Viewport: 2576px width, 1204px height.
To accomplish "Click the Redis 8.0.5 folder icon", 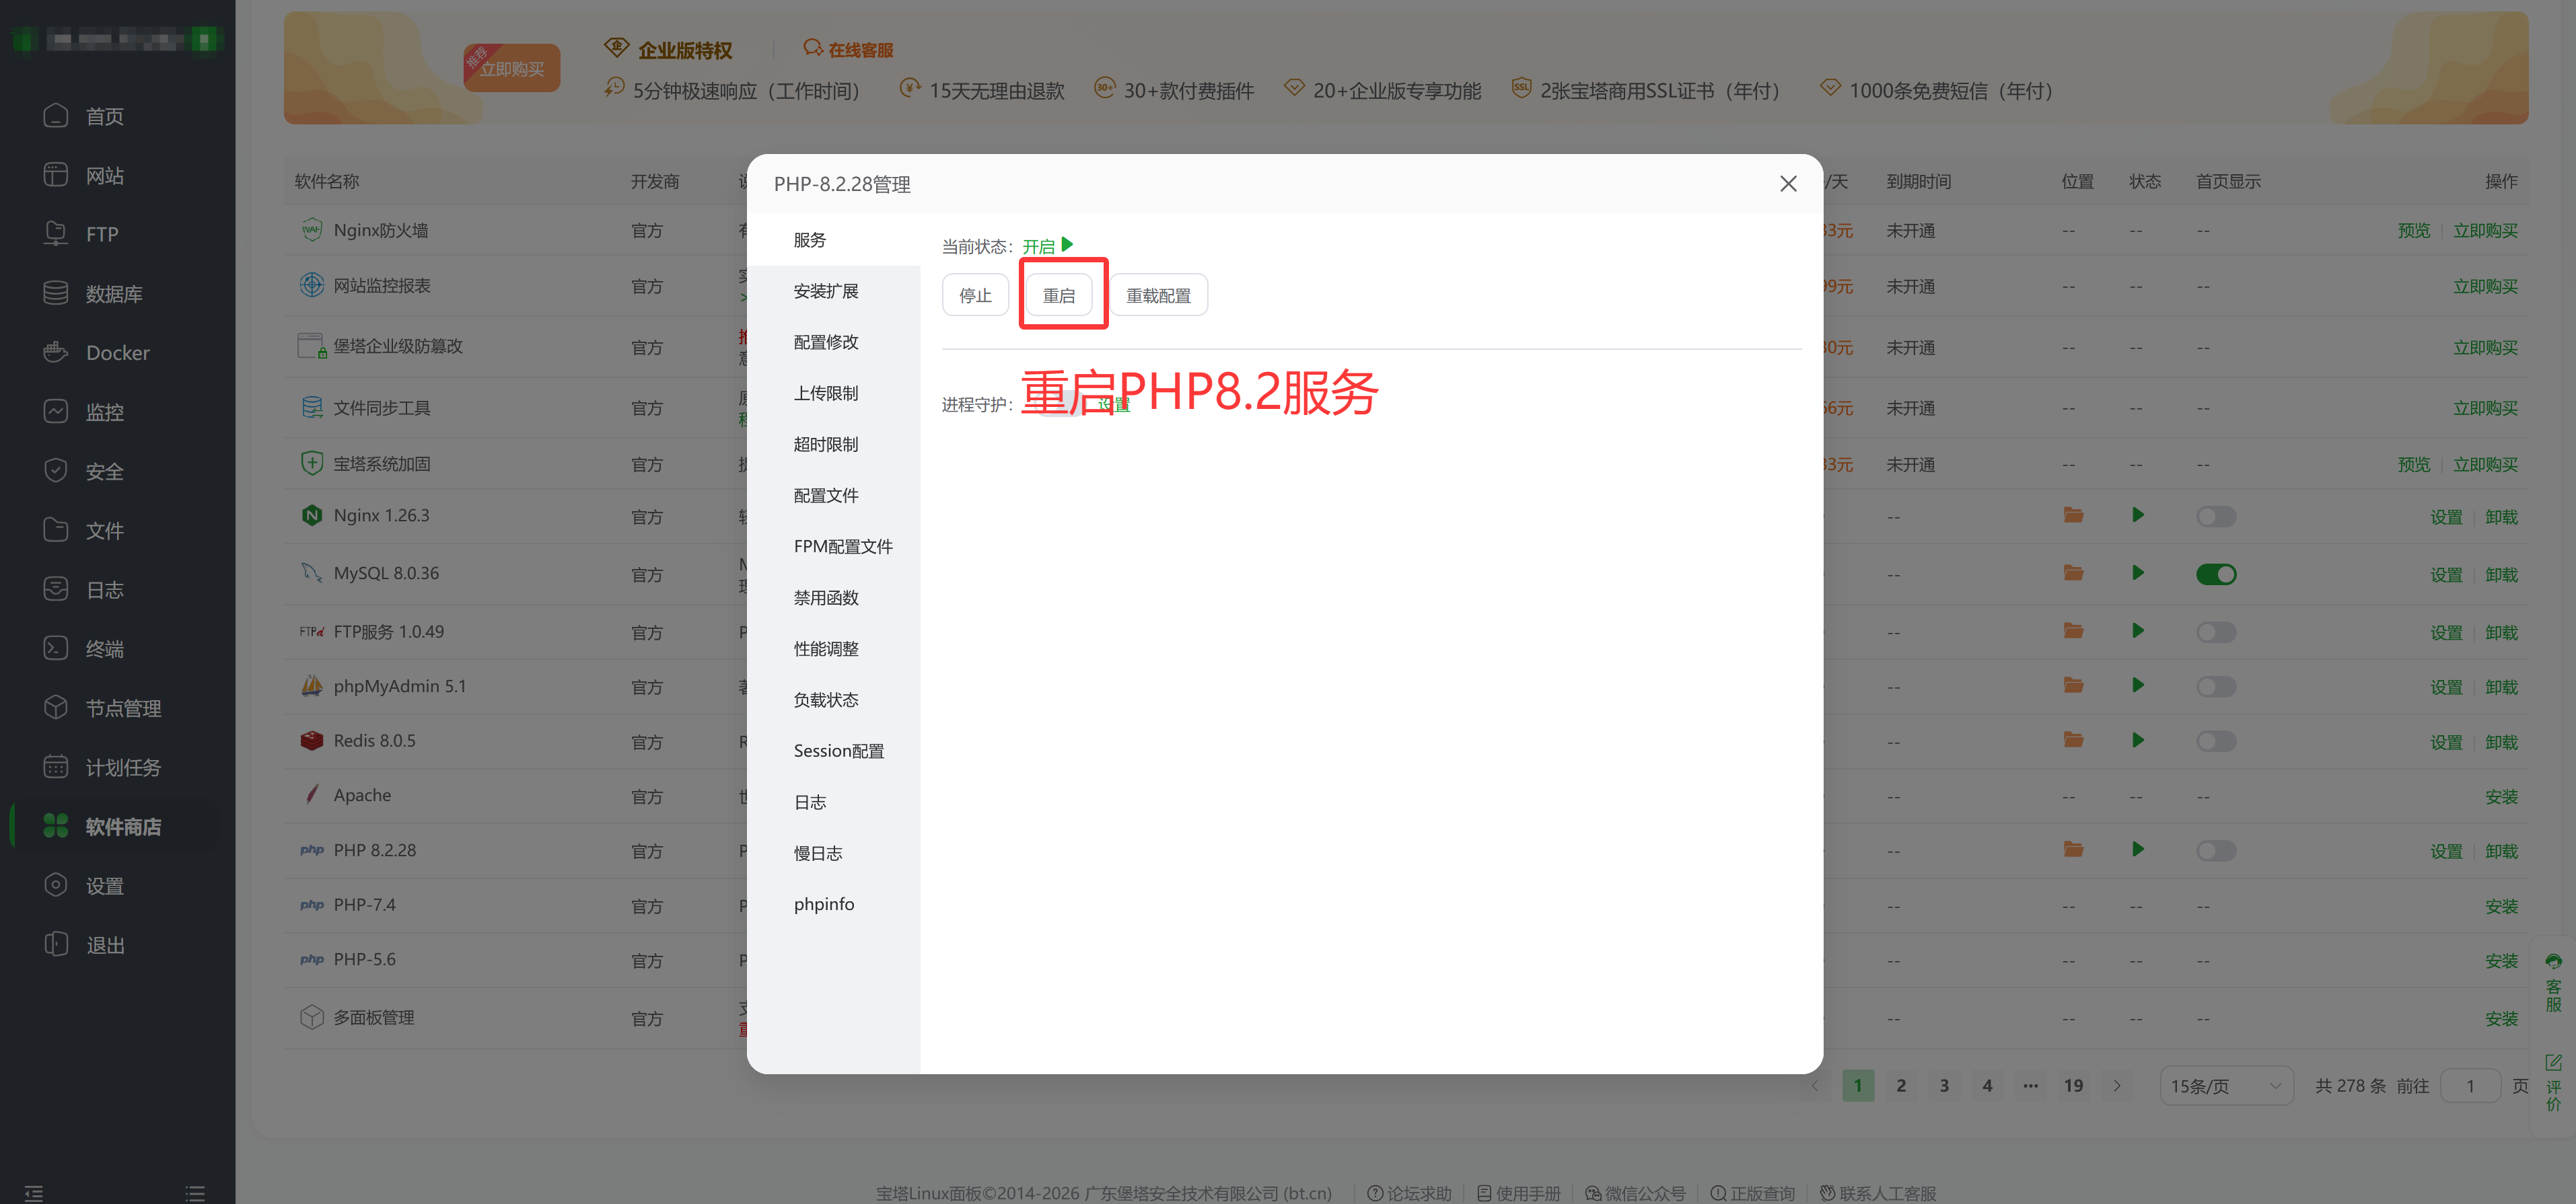I will click(x=2073, y=741).
